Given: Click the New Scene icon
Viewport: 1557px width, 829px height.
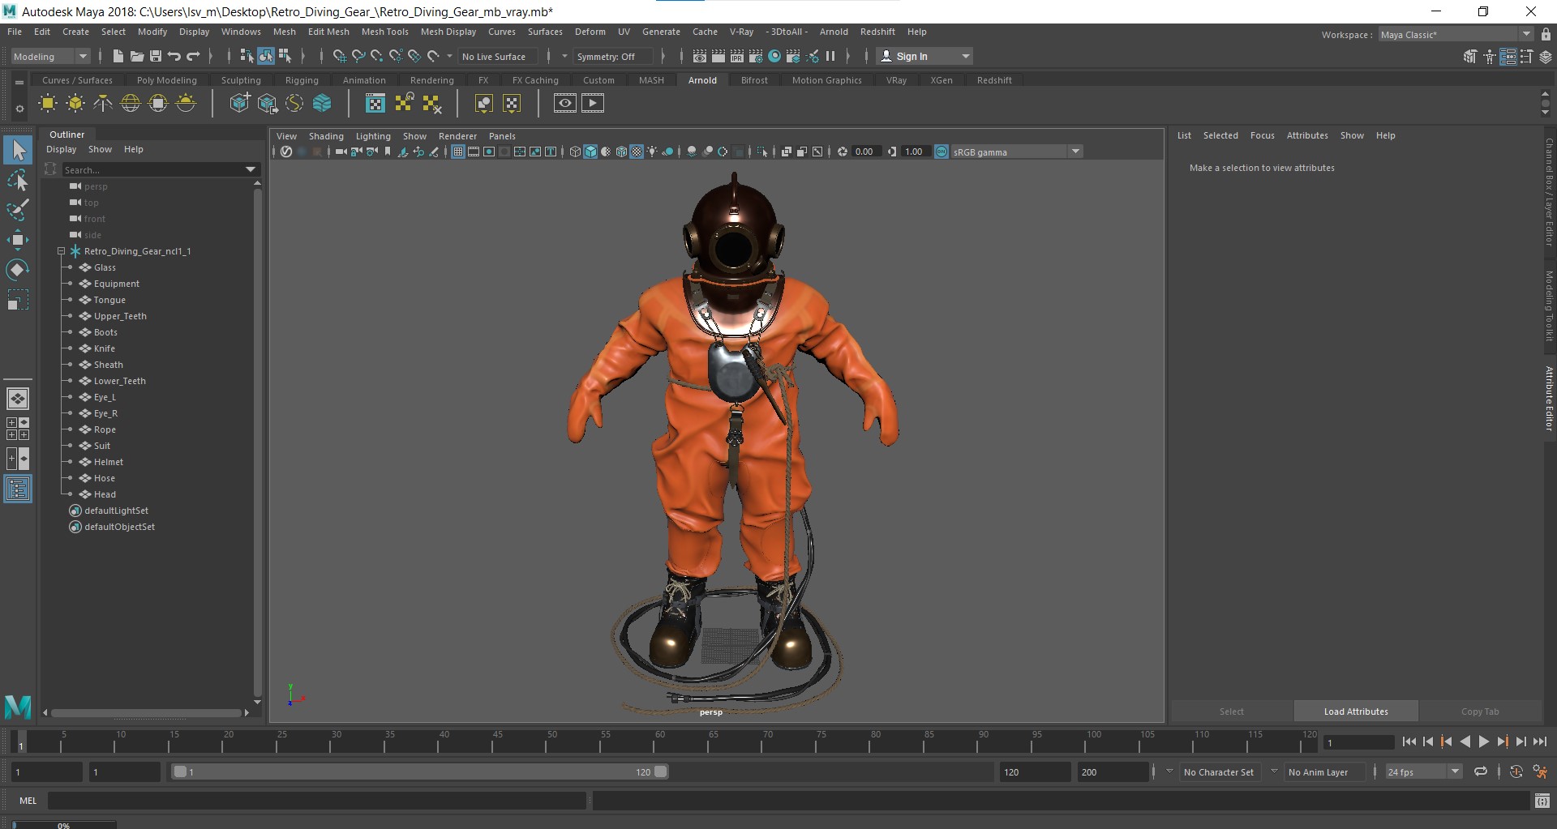Looking at the screenshot, I should 118,56.
